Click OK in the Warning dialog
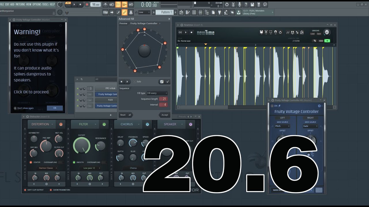The height and width of the screenshot is (207, 369). tap(55, 108)
